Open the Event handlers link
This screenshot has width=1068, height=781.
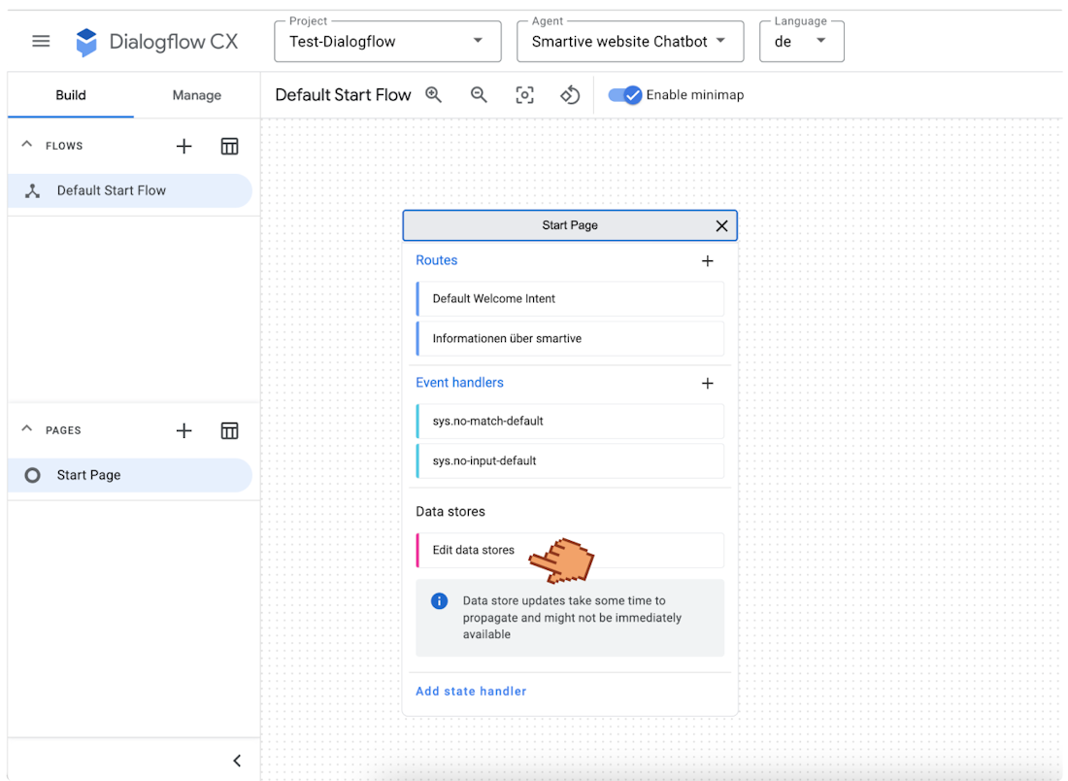point(460,383)
